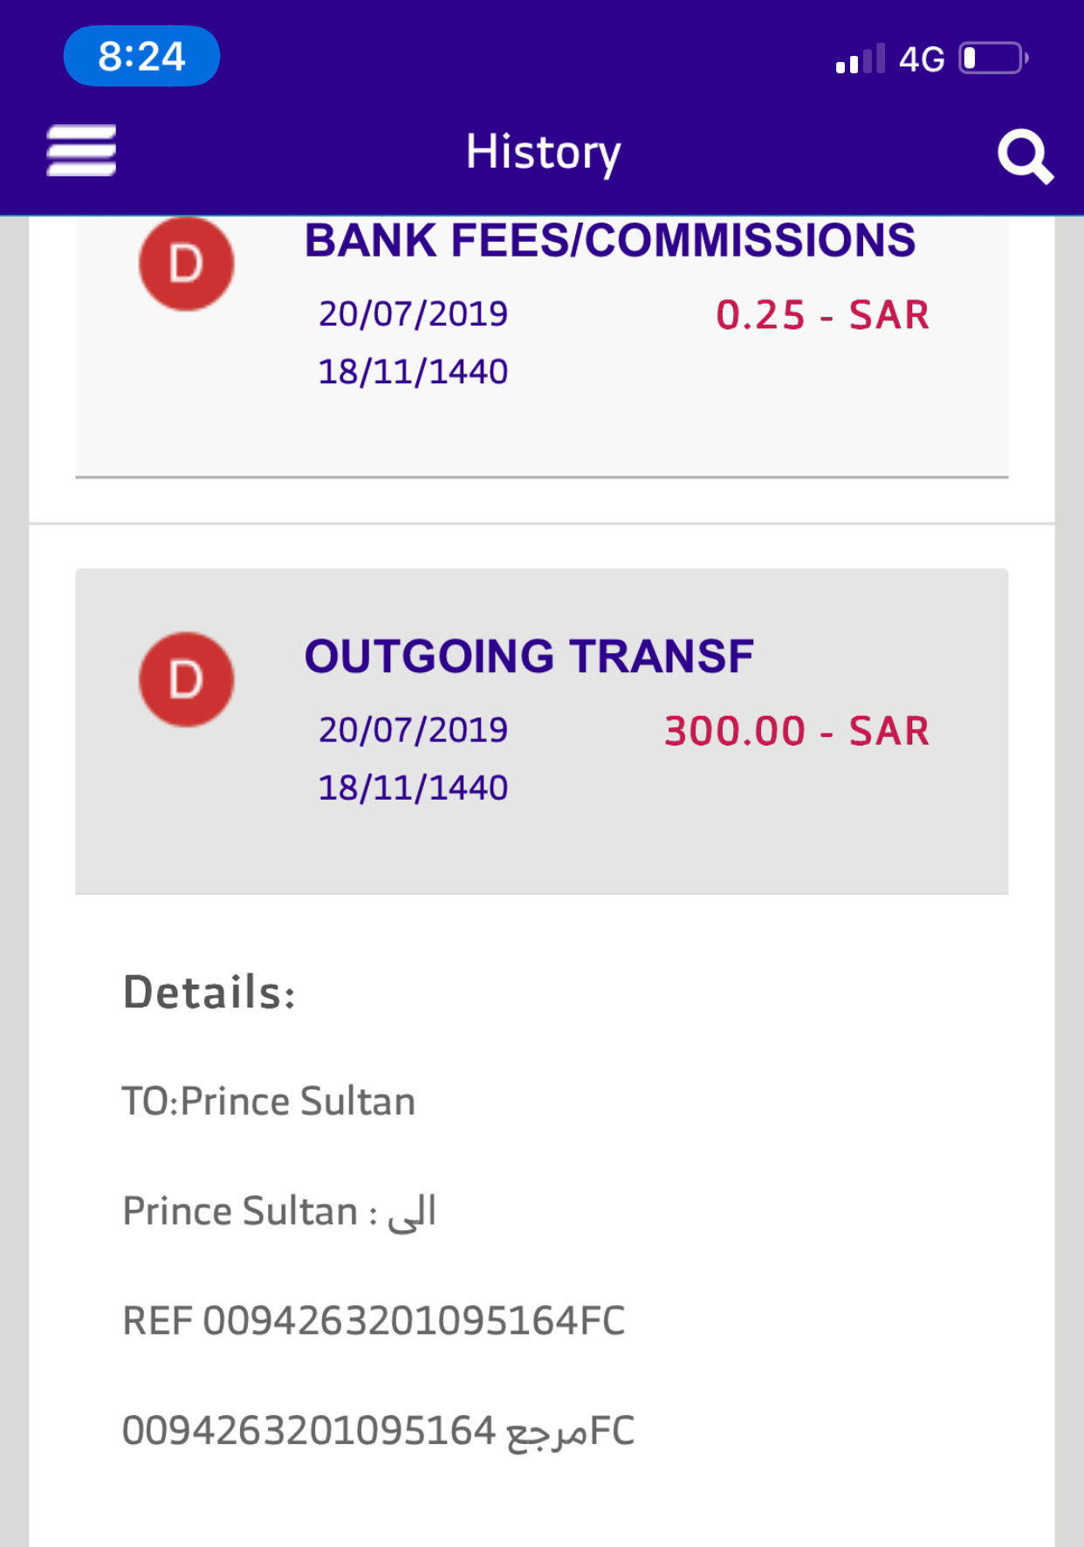Tap the Details: heading

[x=209, y=993]
